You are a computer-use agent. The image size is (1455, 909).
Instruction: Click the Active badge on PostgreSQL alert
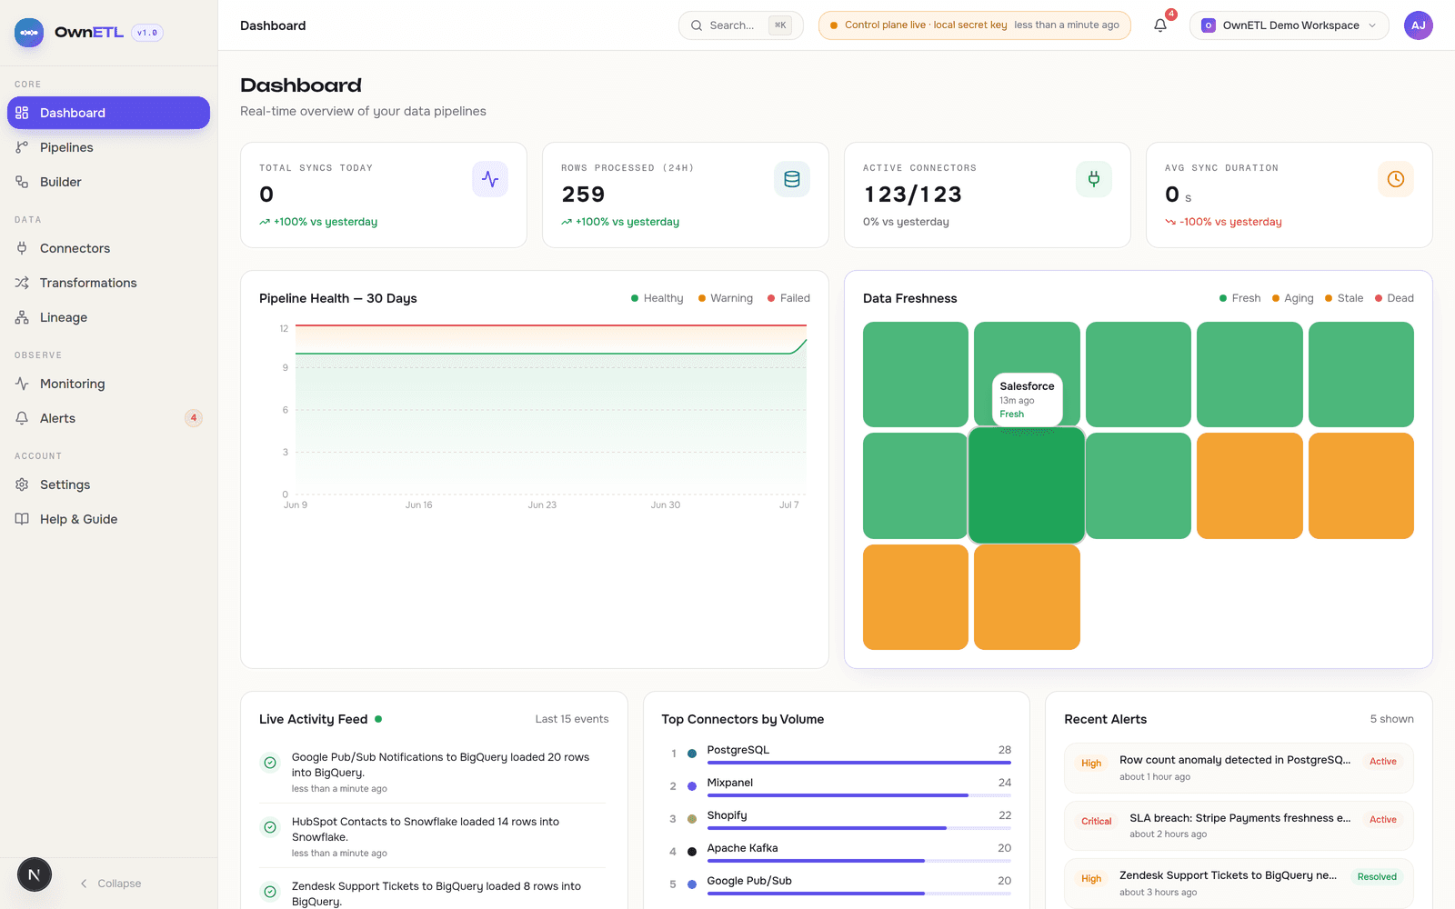click(1383, 762)
